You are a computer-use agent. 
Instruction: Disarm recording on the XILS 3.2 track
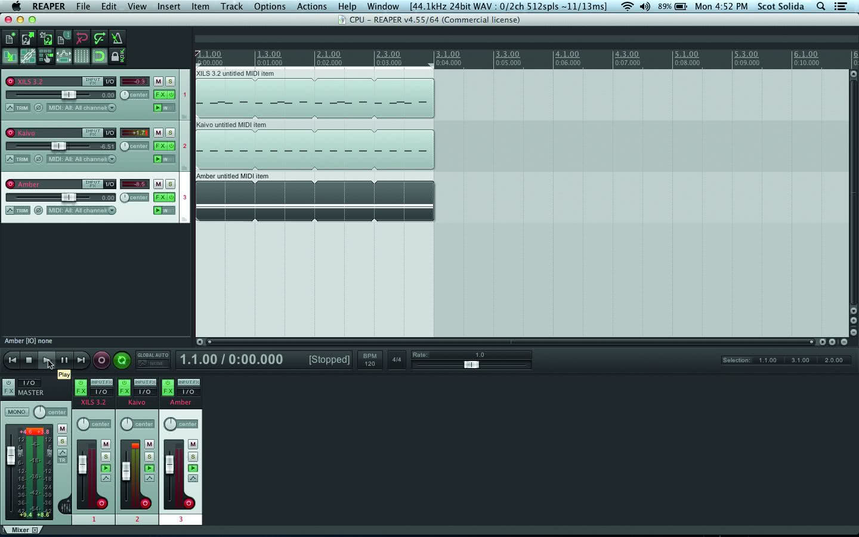click(10, 82)
